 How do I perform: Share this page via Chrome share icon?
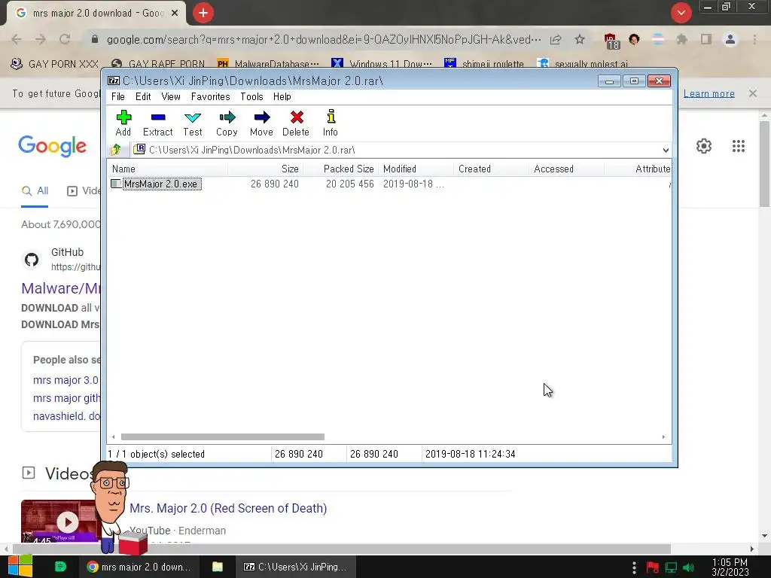[x=556, y=39]
